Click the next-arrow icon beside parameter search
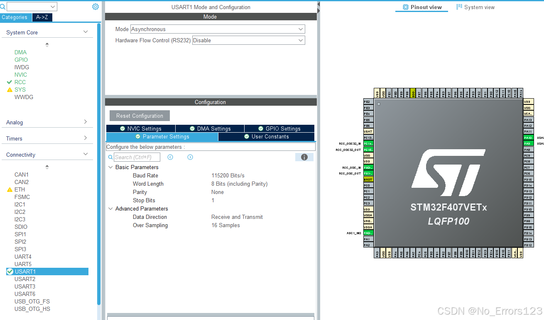 click(x=190, y=157)
